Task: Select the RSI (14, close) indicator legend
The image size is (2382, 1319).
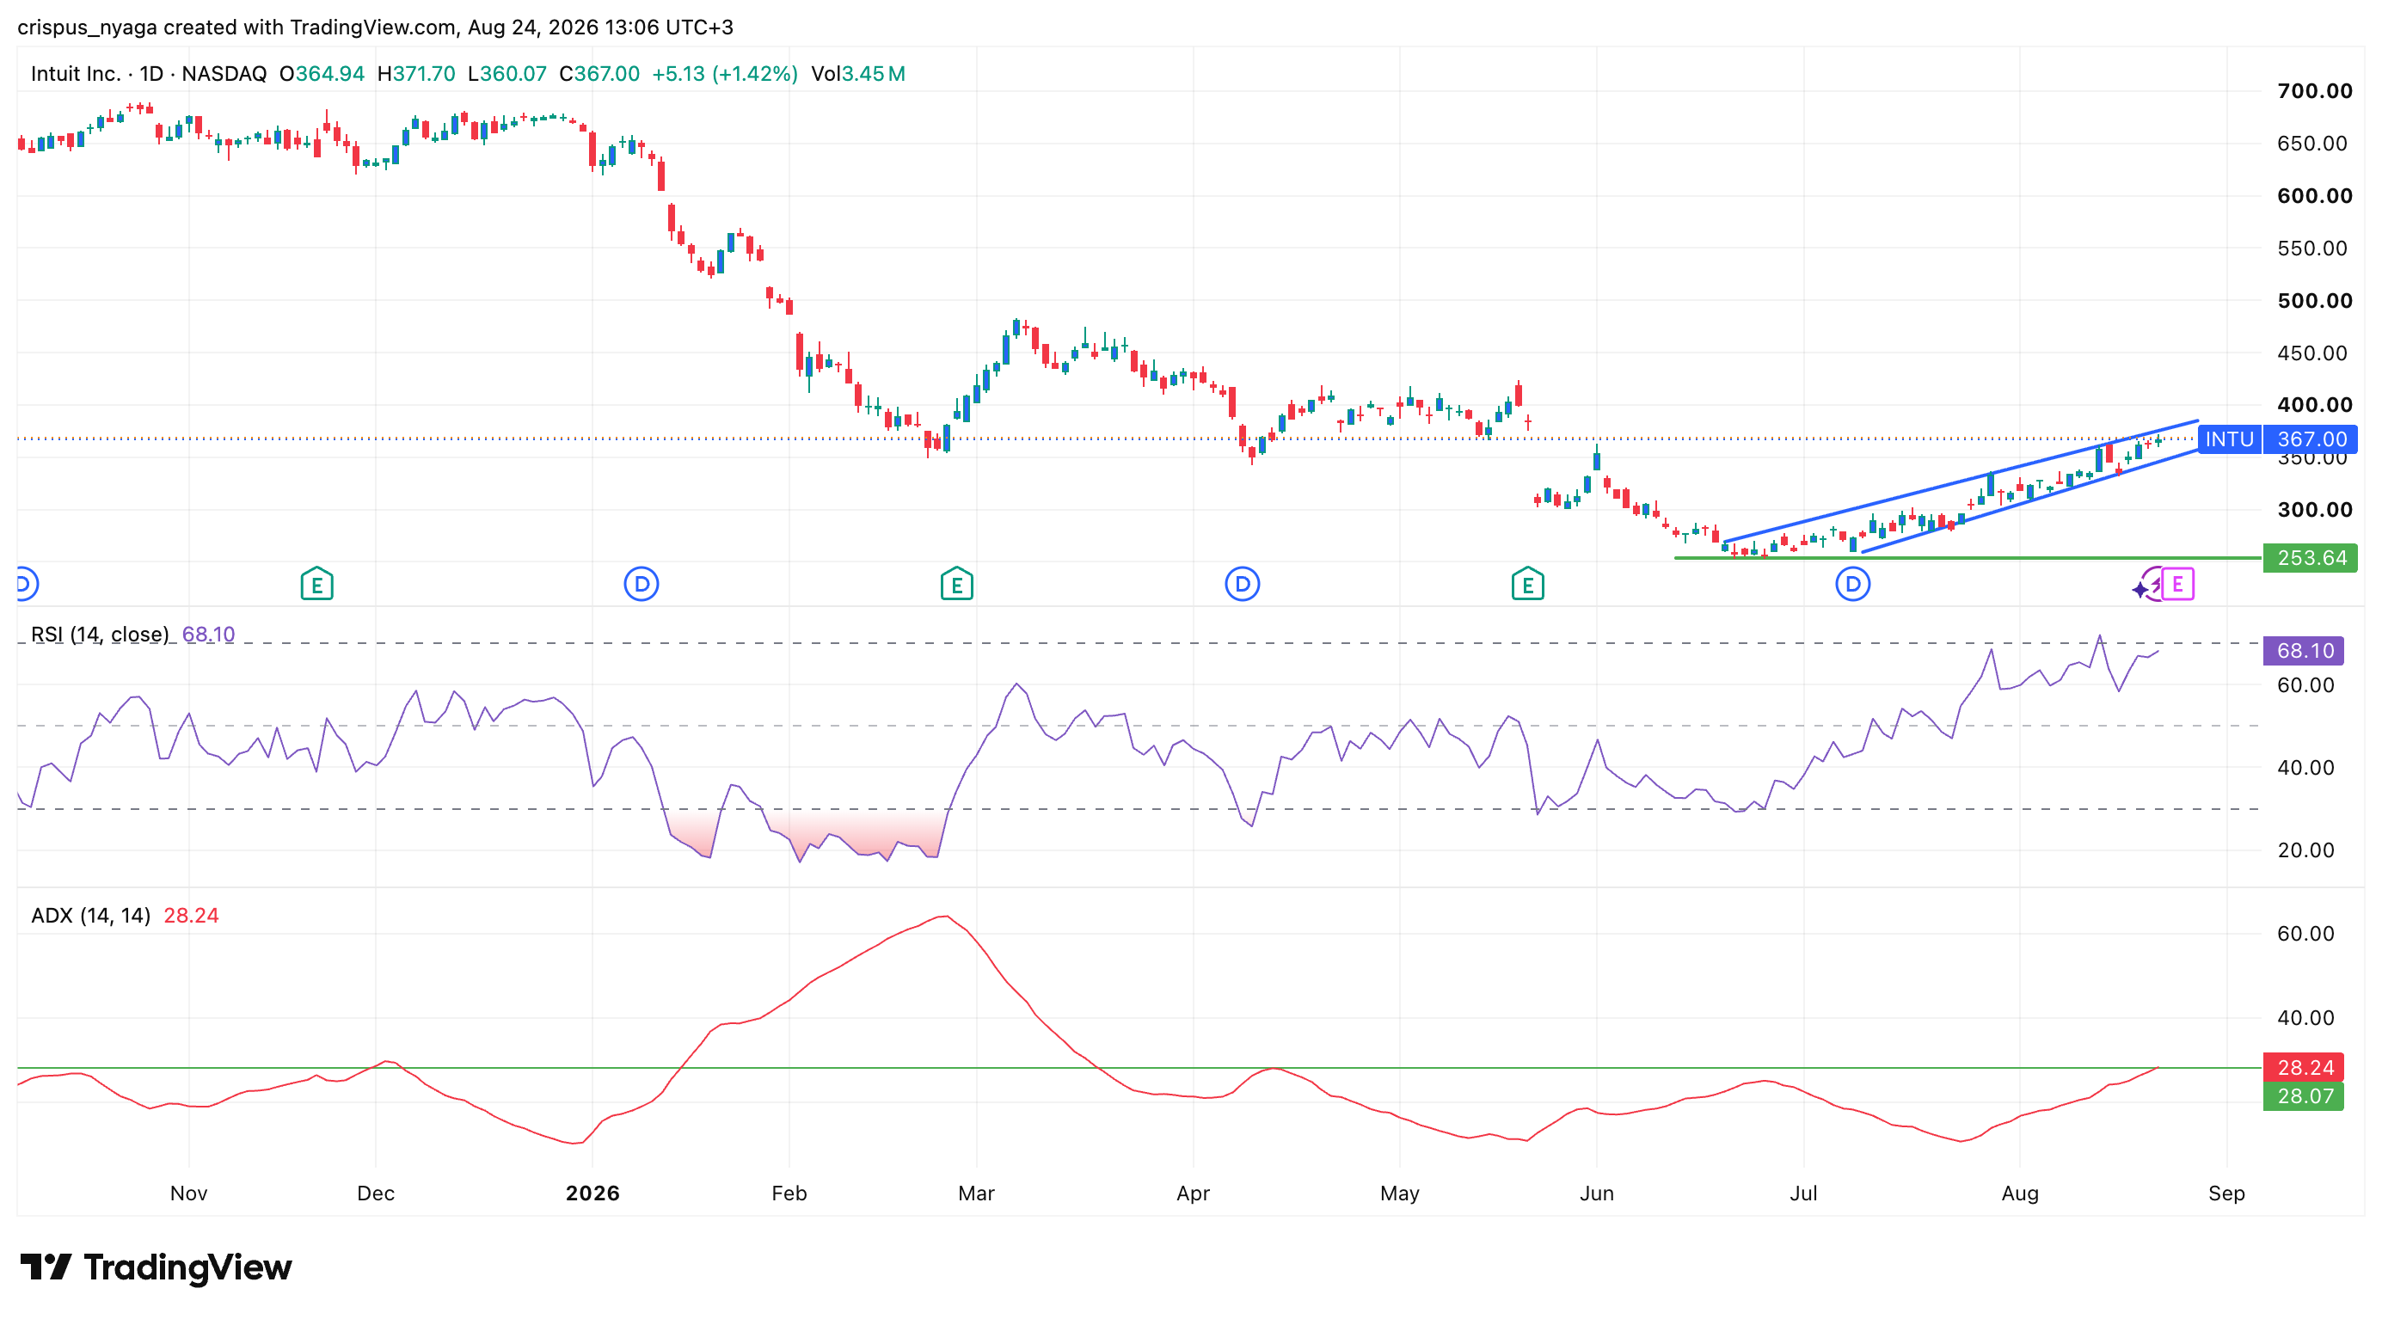Action: point(100,634)
